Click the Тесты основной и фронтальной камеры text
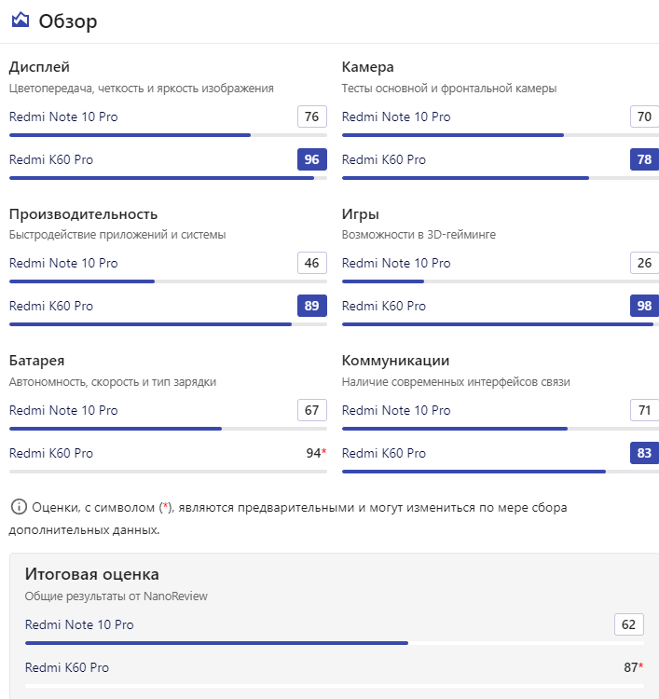 (x=449, y=89)
